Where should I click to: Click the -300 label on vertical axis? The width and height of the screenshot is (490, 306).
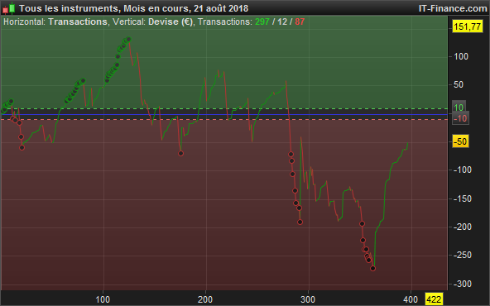(x=463, y=284)
